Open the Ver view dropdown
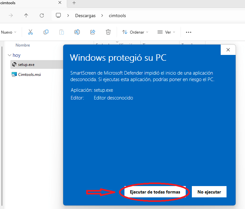Image resolution: width=245 pixels, height=209 pixels. [x=166, y=32]
